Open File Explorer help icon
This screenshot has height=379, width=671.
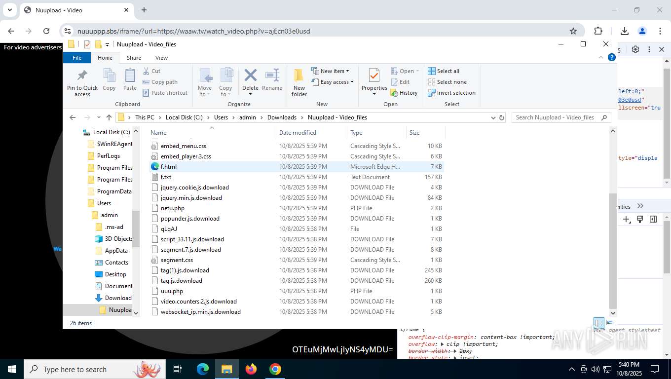pyautogui.click(x=612, y=57)
